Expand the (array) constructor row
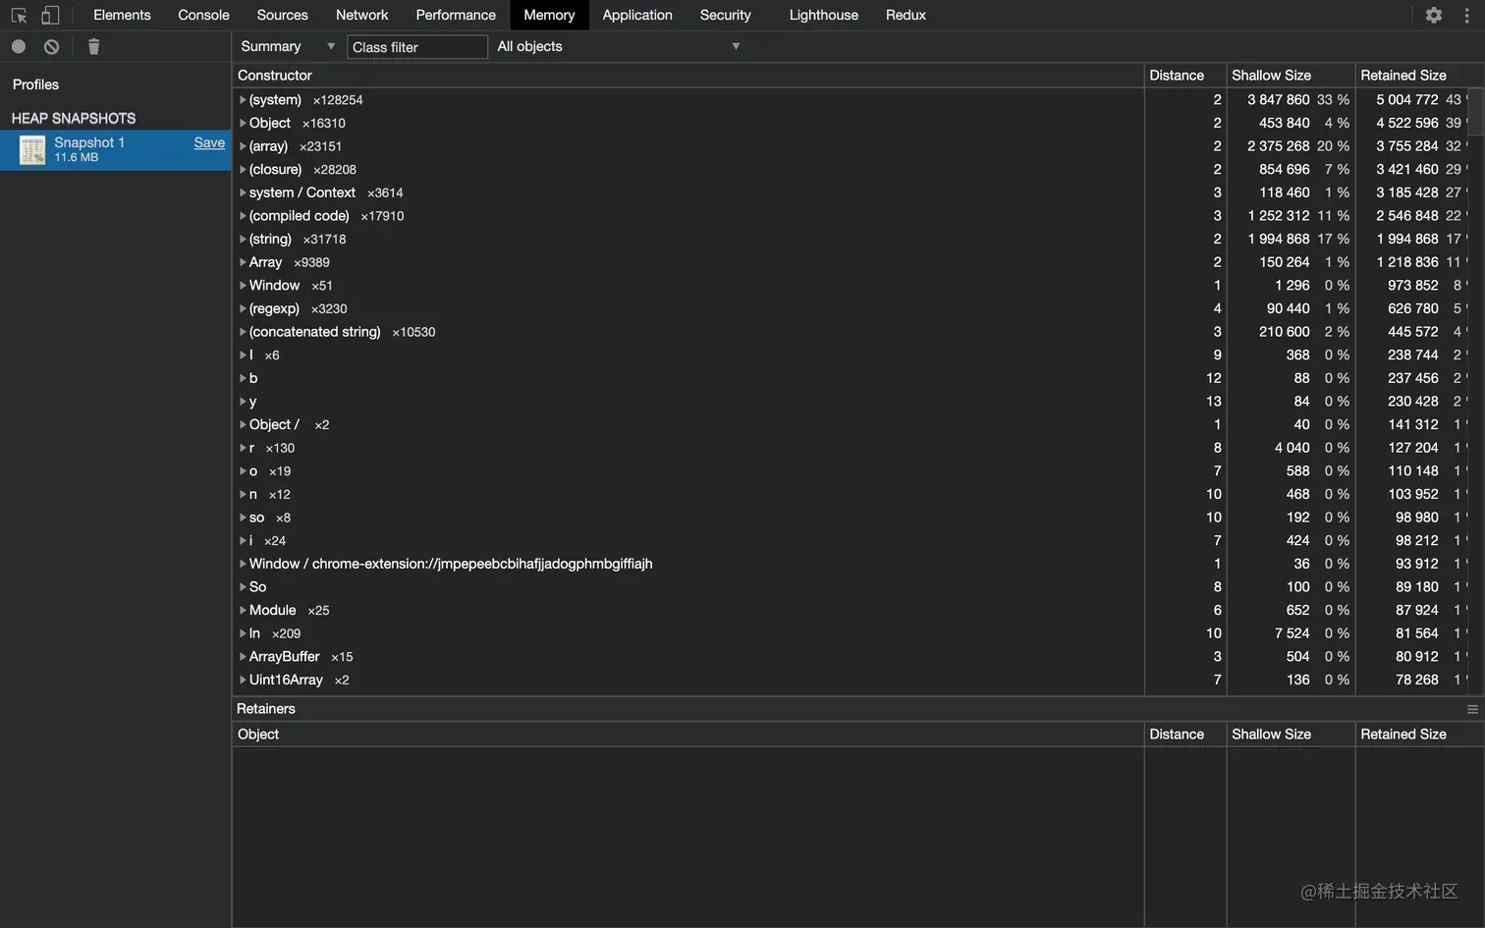Screen dimensions: 1485x928 (x=243, y=146)
